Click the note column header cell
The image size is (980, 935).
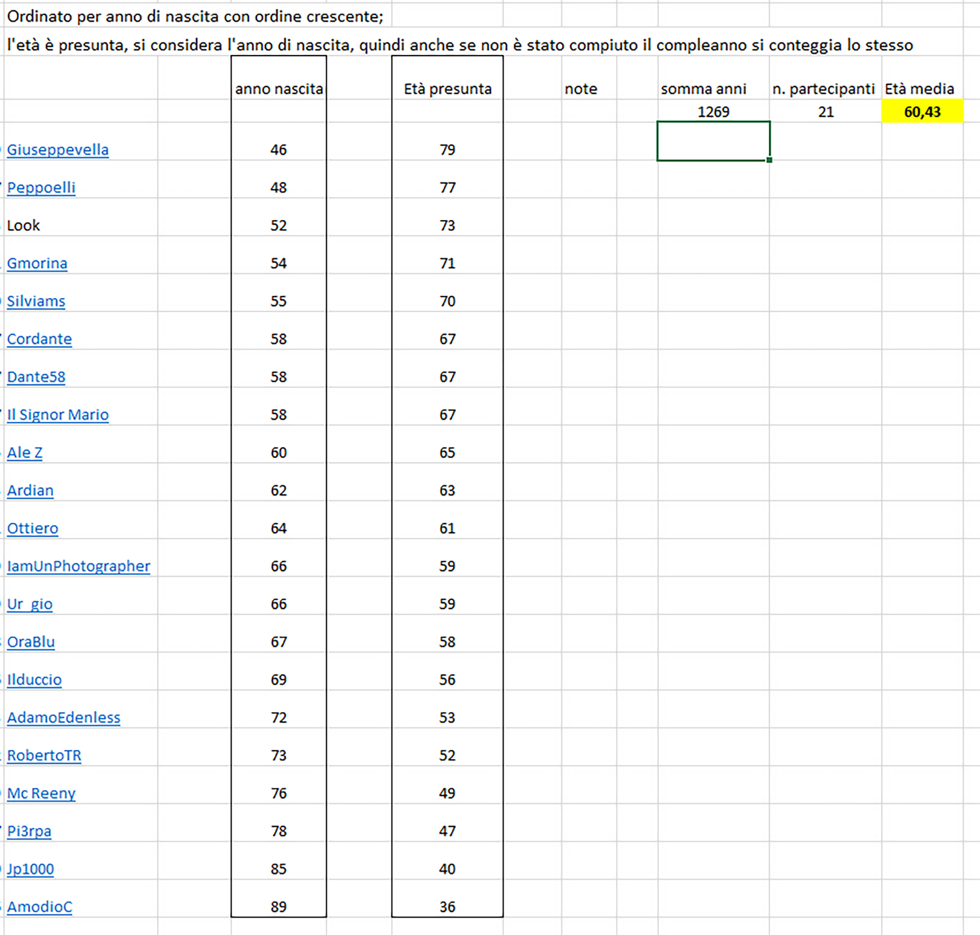581,89
